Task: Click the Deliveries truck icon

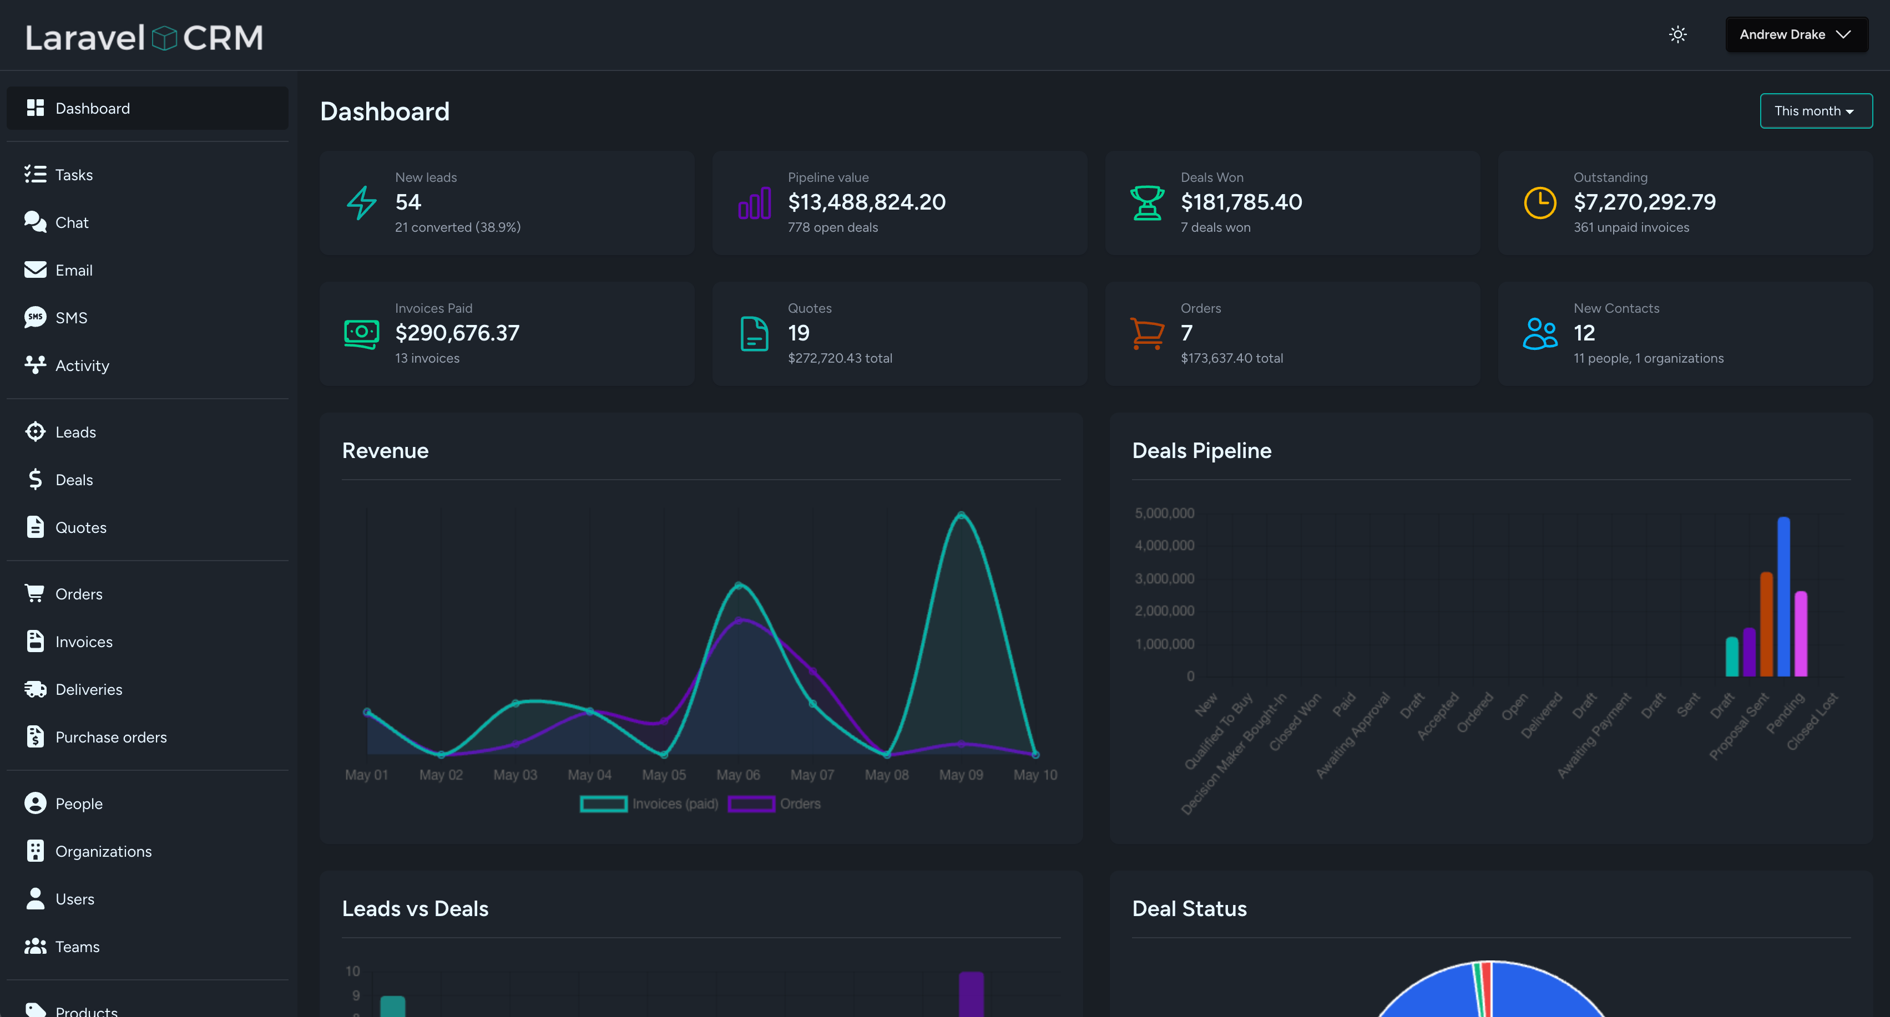Action: point(35,689)
